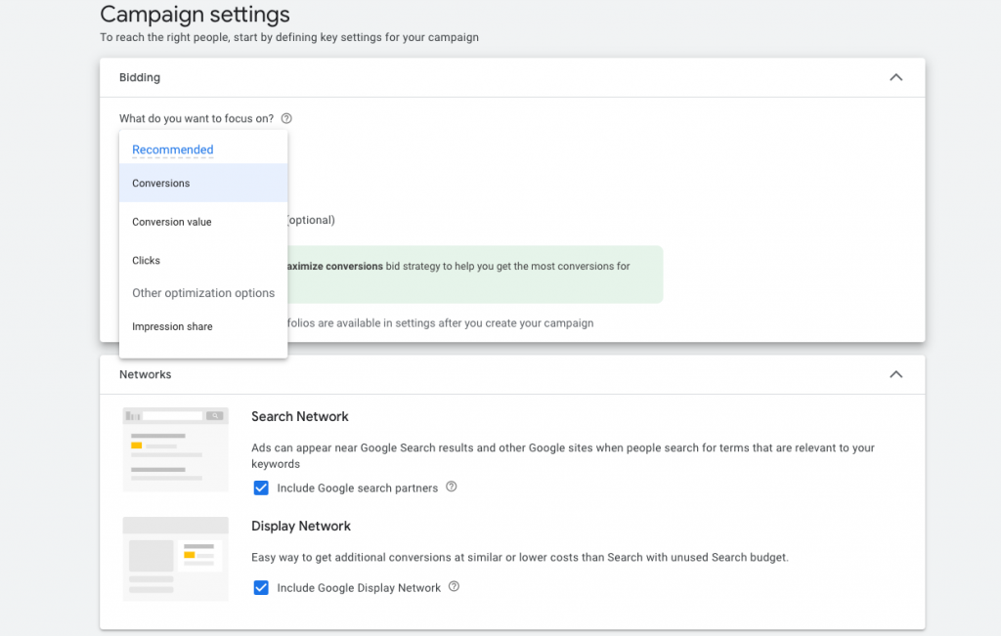Collapse the Networks section
Image resolution: width=1001 pixels, height=636 pixels.
(x=896, y=374)
